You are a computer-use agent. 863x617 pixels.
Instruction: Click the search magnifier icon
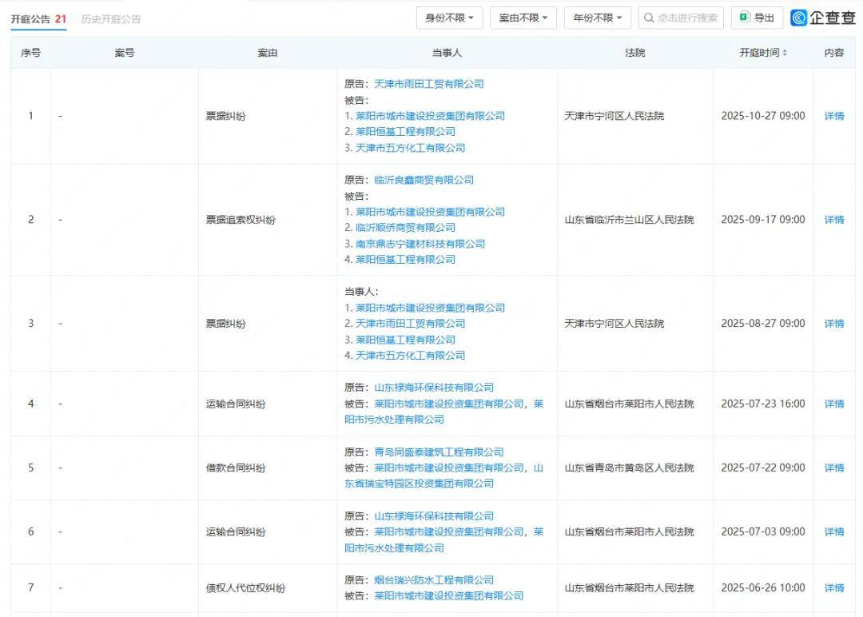pos(648,18)
